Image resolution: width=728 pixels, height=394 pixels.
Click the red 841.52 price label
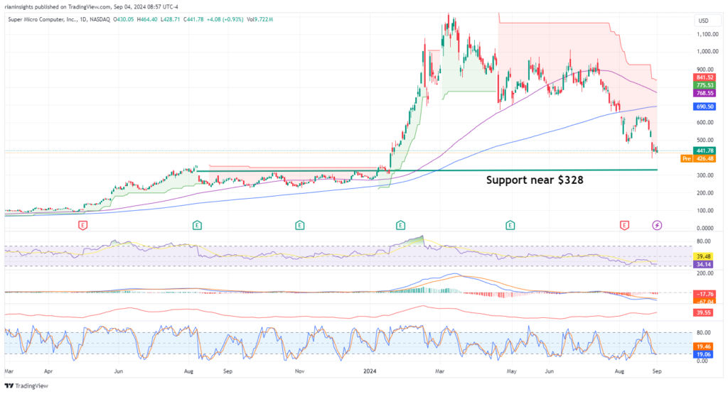click(705, 77)
